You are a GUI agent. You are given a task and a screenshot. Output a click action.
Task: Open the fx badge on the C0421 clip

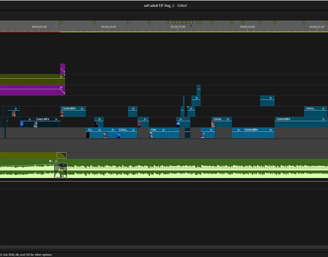133,130
